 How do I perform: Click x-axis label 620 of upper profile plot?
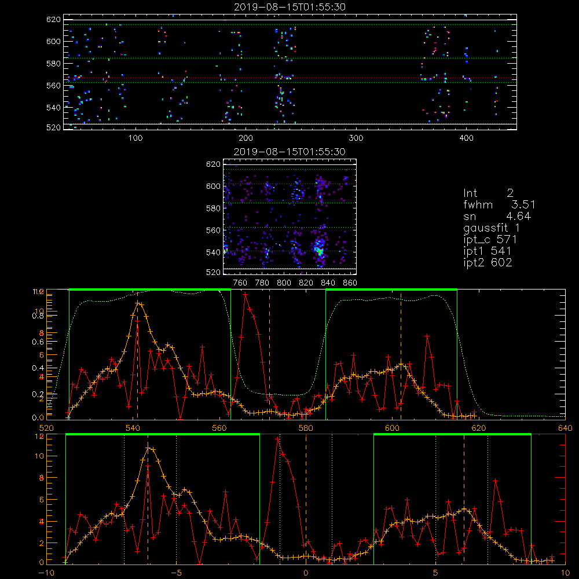tap(479, 428)
